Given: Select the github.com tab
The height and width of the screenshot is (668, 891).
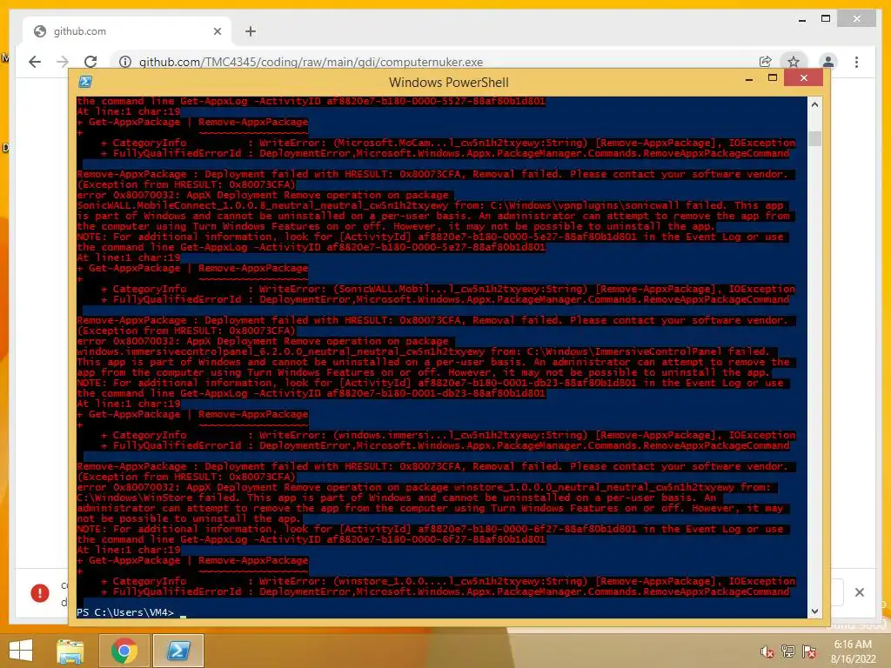Looking at the screenshot, I should tap(127, 31).
